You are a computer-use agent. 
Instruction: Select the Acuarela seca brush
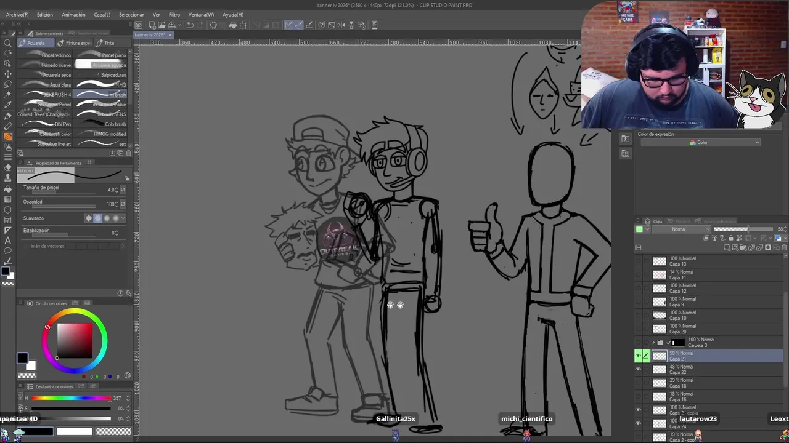point(46,75)
